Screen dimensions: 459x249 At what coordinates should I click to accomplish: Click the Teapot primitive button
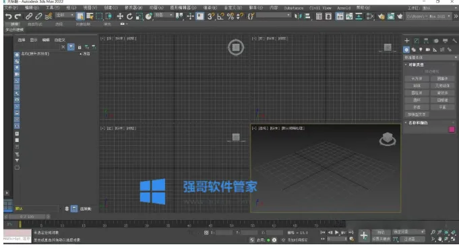pyautogui.click(x=417, y=107)
